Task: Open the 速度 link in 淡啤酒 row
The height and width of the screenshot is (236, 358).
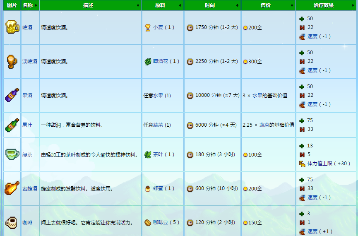Action: click(x=312, y=70)
